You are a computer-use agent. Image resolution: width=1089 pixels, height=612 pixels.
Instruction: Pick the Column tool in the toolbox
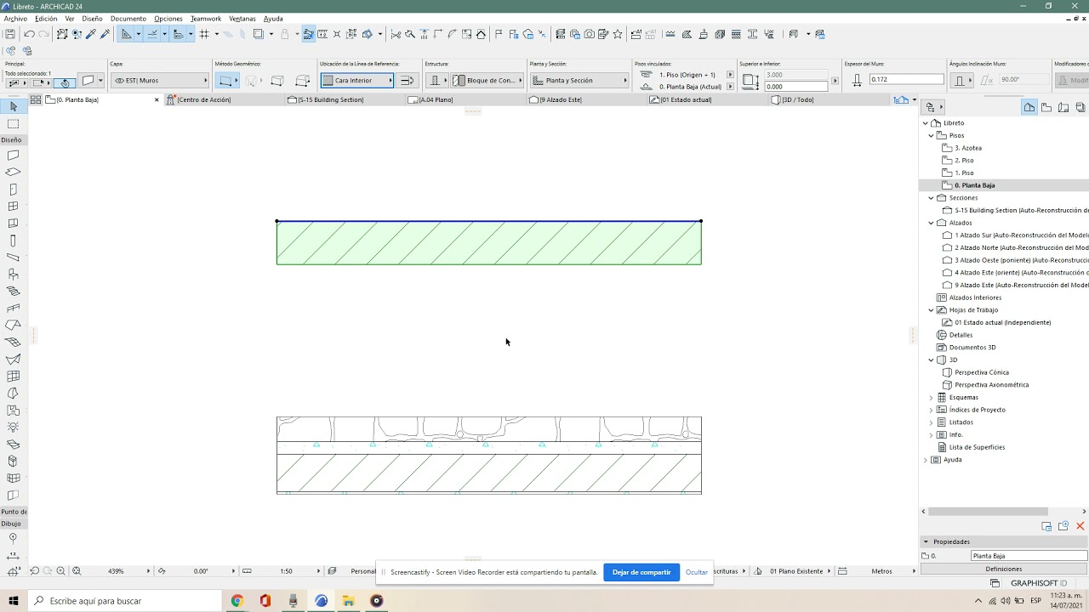13,241
